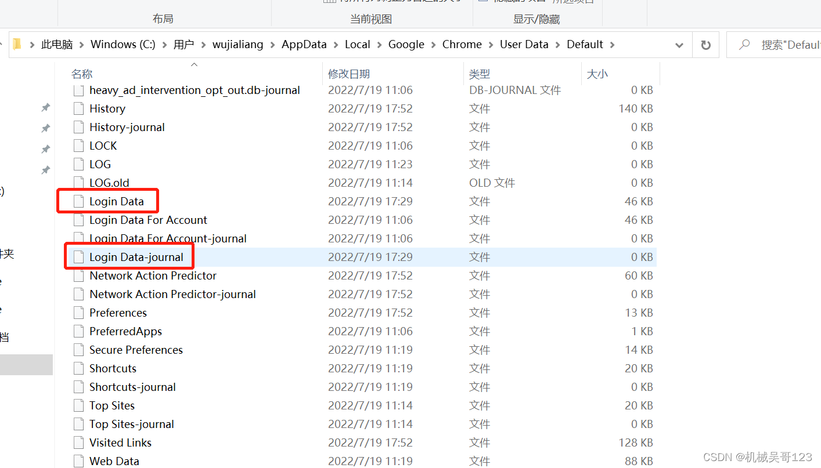Click the Secure Preferences file icon

[x=79, y=350]
